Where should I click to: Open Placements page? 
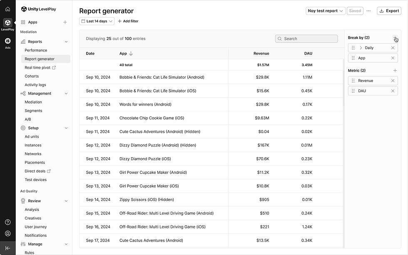pos(35,163)
